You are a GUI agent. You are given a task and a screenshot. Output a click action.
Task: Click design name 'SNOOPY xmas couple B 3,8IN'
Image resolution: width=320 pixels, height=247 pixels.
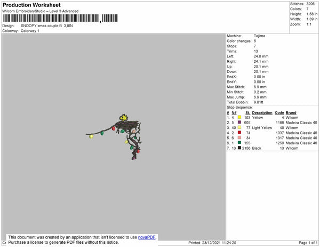pyautogui.click(x=47, y=26)
